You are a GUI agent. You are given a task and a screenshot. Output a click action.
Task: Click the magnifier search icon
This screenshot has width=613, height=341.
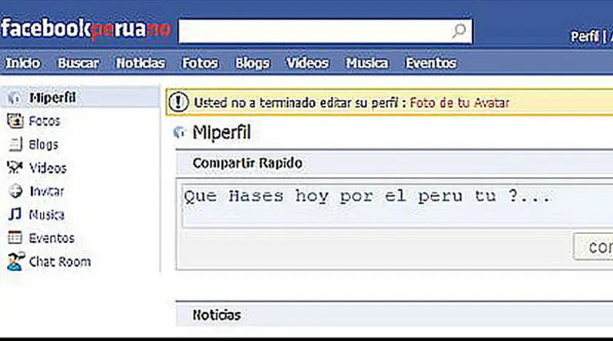pyautogui.click(x=459, y=30)
